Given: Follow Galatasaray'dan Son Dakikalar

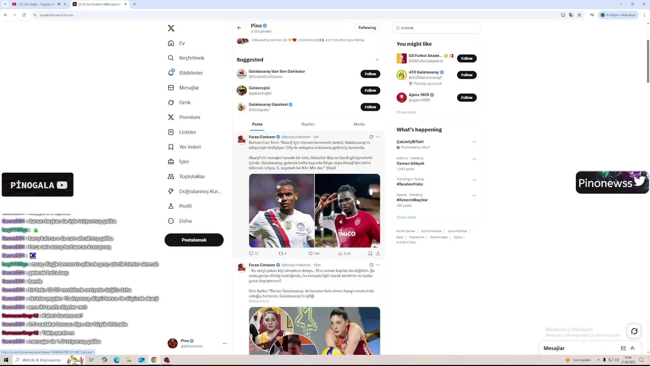Looking at the screenshot, I should pyautogui.click(x=370, y=74).
